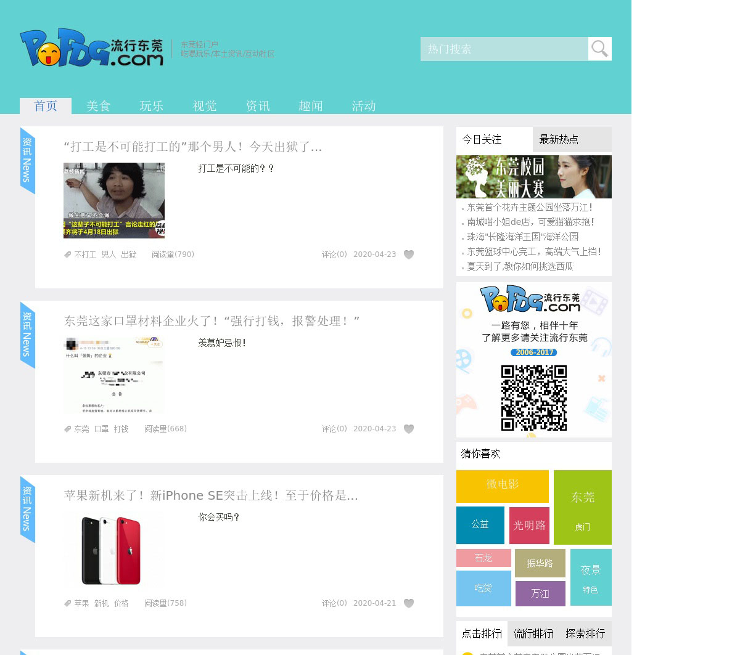Click the khaki 振华路 tile
This screenshot has height=655, width=740.
pos(540,563)
